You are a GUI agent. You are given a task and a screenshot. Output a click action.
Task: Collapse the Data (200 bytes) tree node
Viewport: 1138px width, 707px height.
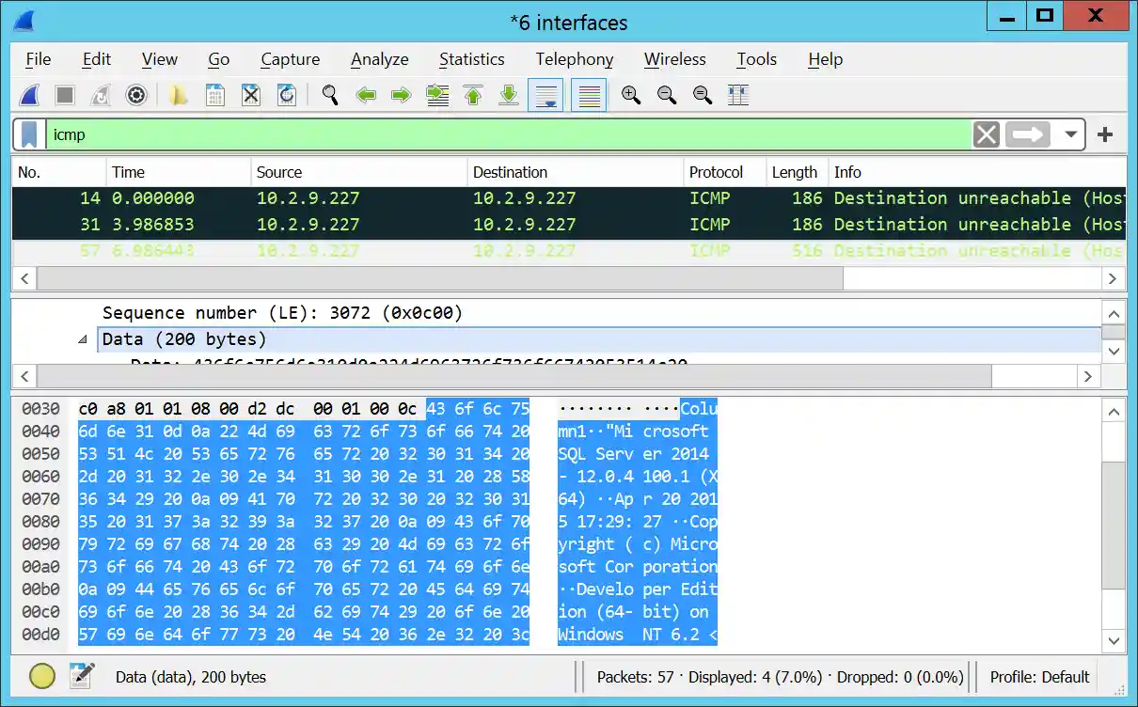[x=83, y=339]
